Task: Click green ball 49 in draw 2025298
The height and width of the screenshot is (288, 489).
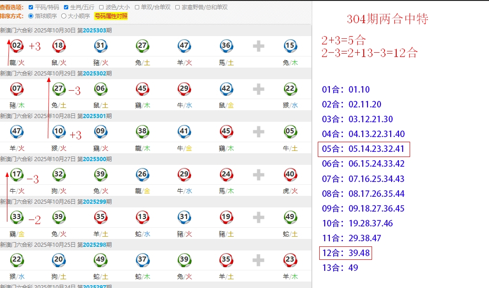Action: click(x=100, y=260)
